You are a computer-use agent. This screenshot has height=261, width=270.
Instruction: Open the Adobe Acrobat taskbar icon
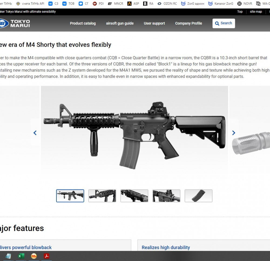pos(47,256)
